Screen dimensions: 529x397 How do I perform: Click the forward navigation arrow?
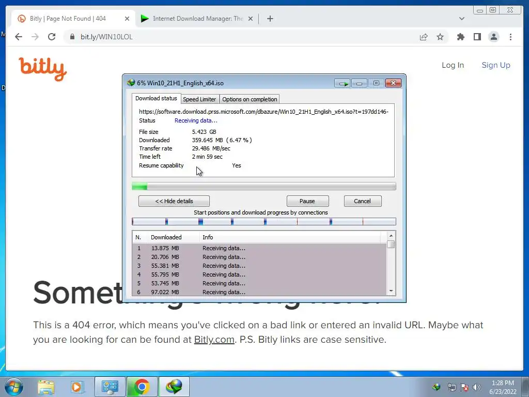[35, 37]
